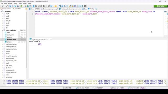Expand the school_db database node
This screenshot has width=168, height=94.
point(3,77)
